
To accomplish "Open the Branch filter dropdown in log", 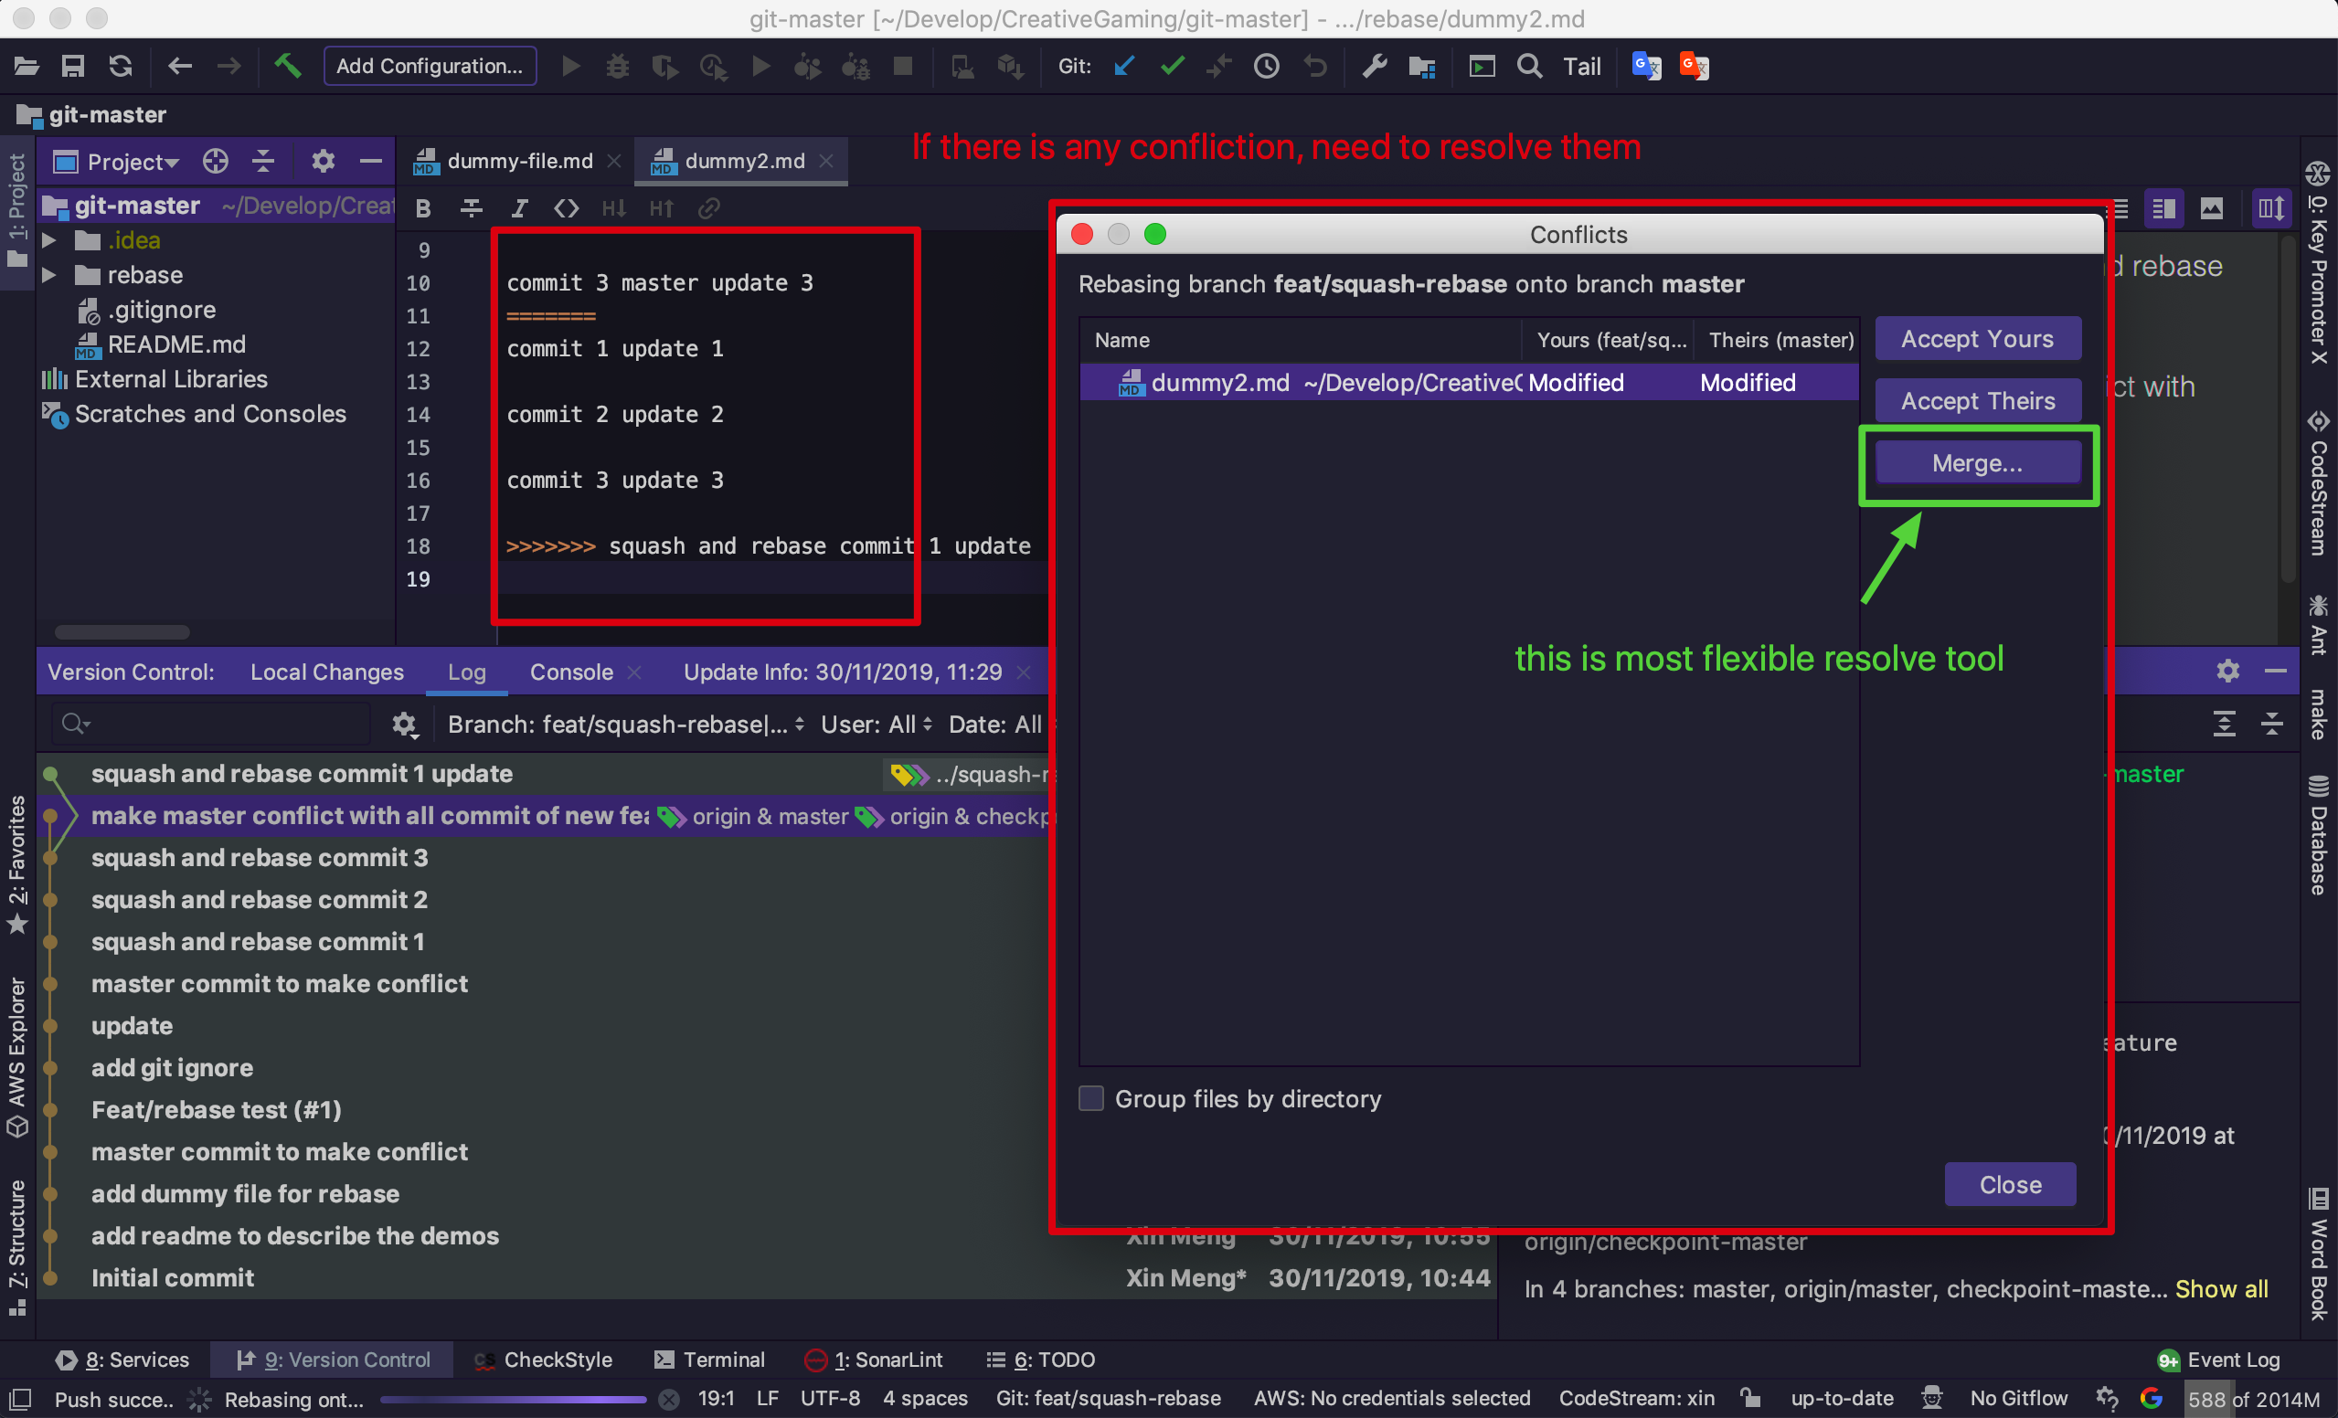I will coord(625,724).
